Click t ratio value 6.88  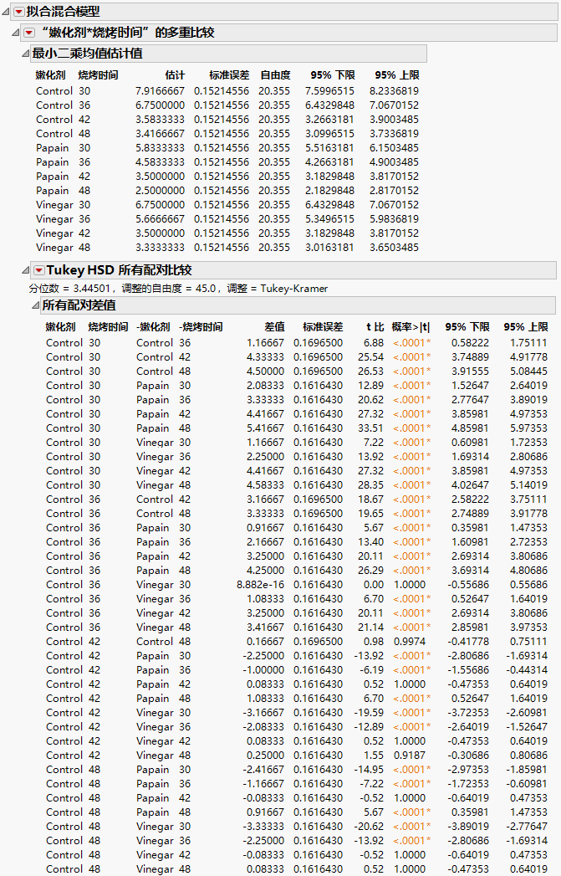pyautogui.click(x=374, y=343)
